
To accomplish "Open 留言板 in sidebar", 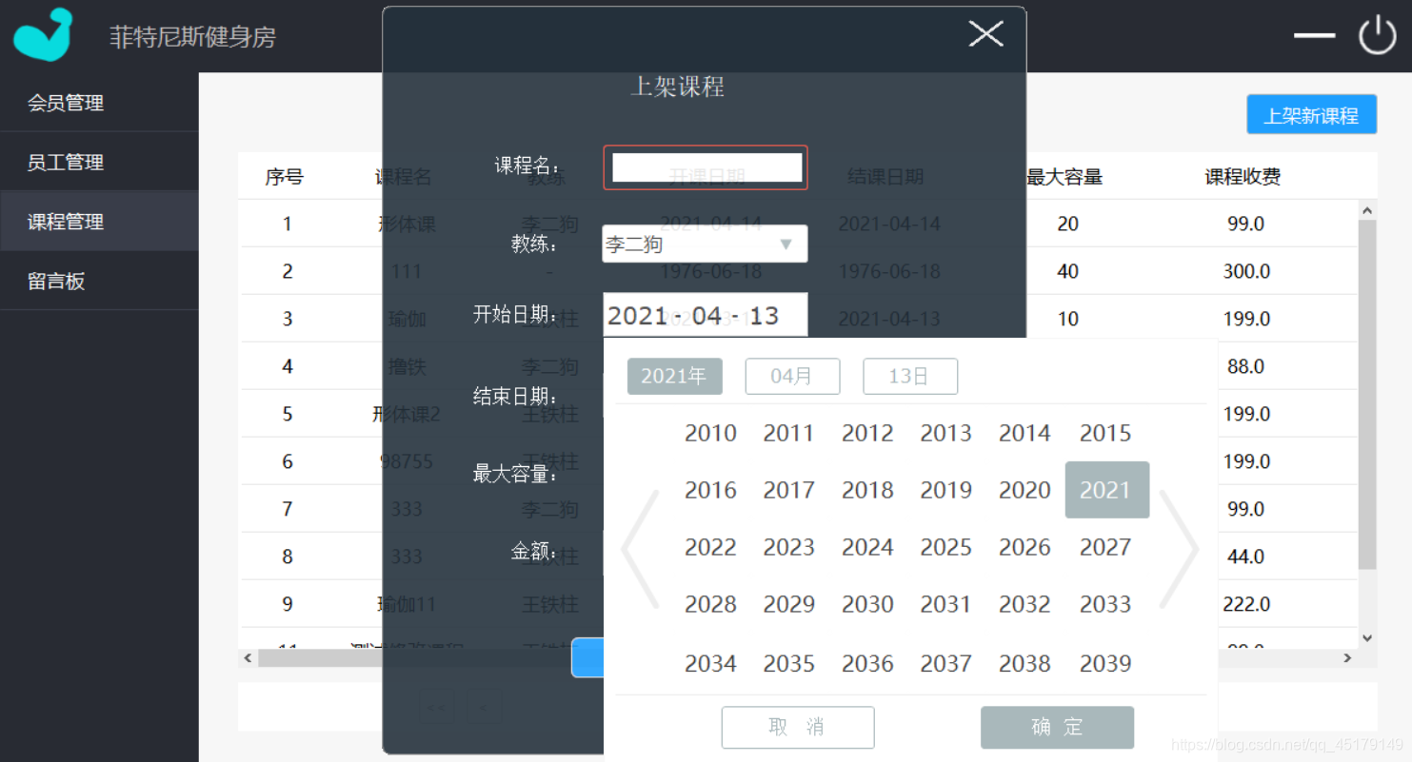I will [x=99, y=281].
